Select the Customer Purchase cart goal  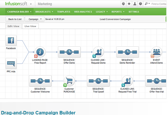pyautogui.click(x=69, y=81)
